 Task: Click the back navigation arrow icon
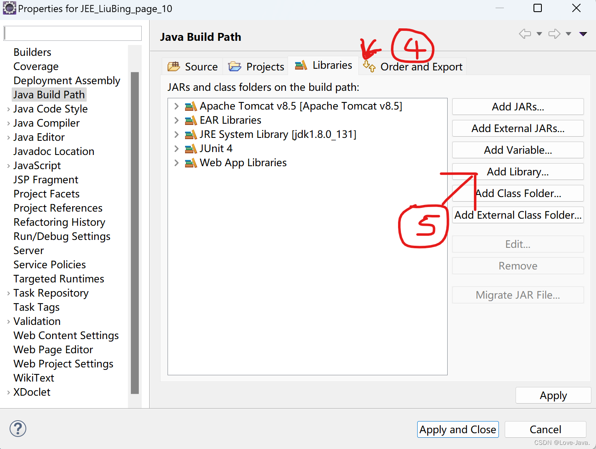(525, 34)
